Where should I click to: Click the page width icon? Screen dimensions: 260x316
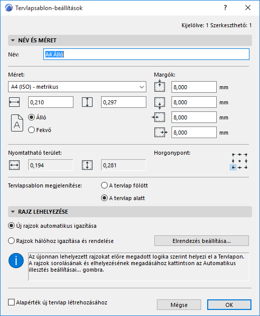click(x=14, y=102)
